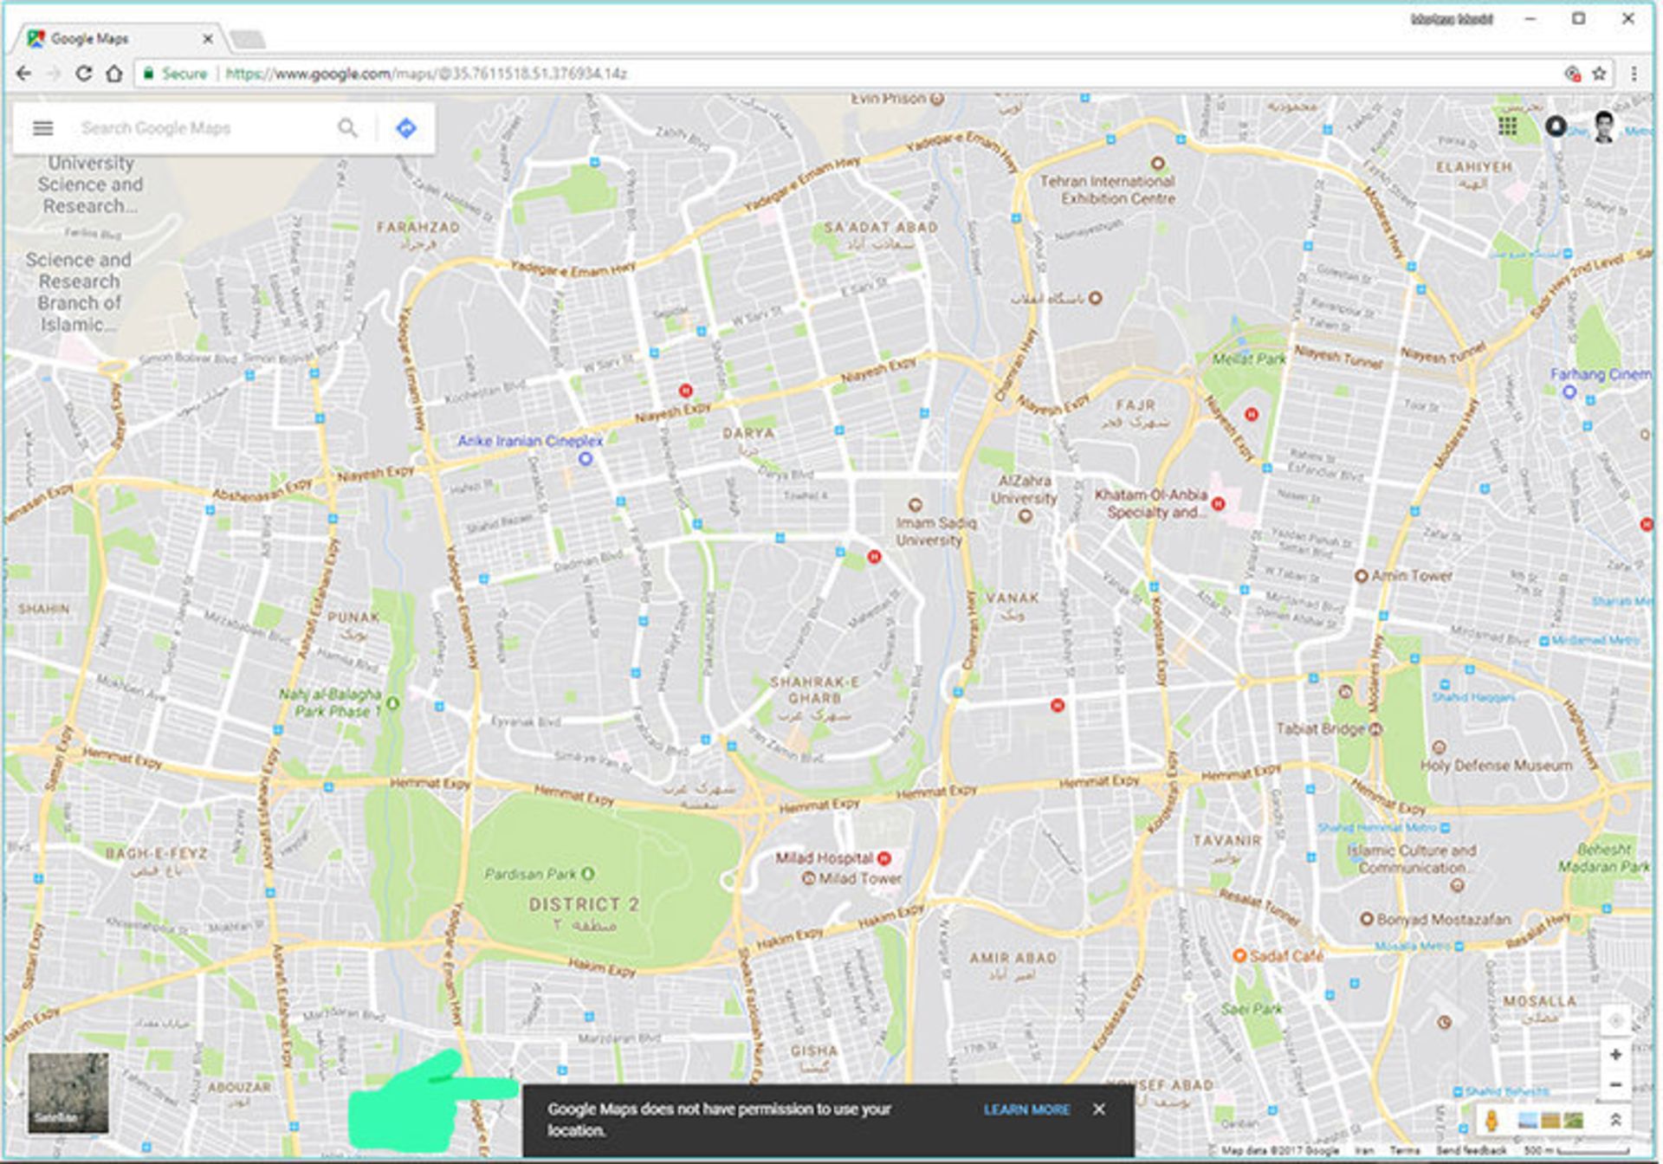
Task: Click Khatam-Ol-Anbia Specialty hospital marker
Action: click(x=1219, y=503)
